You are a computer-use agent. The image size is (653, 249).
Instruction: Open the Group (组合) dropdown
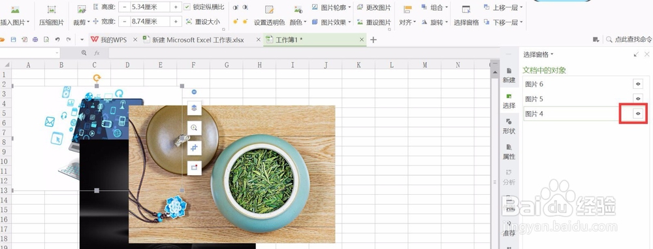pyautogui.click(x=434, y=7)
